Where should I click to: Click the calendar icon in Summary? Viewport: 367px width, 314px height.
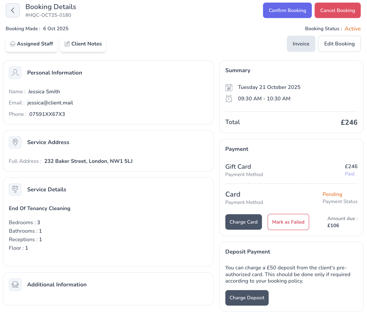click(229, 87)
